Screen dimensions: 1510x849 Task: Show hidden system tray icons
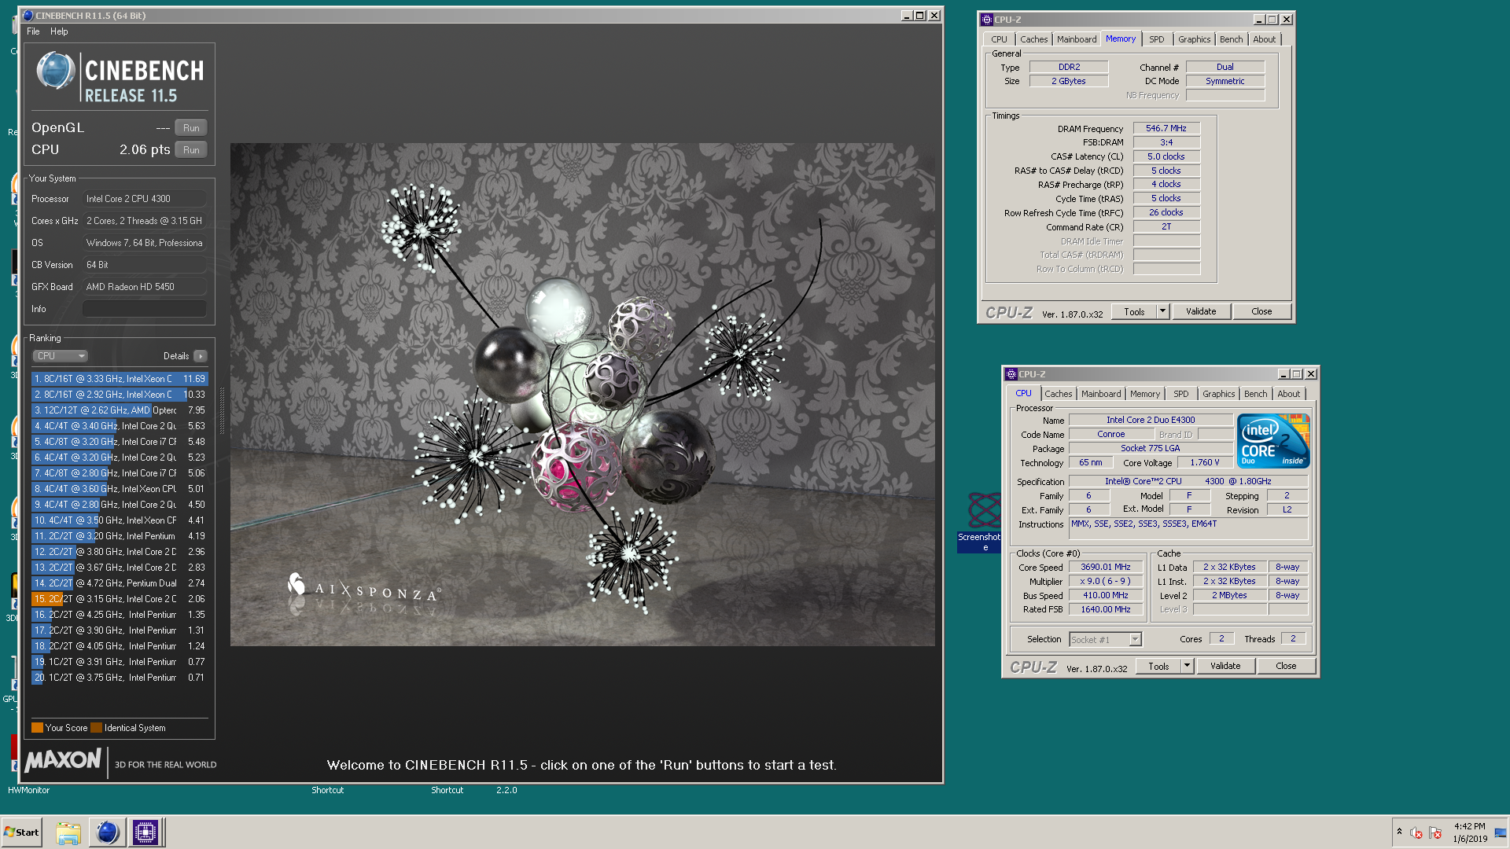1399,832
